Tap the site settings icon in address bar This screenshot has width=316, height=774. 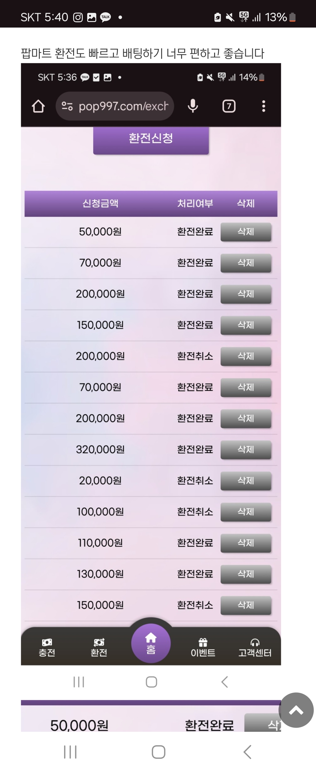[x=67, y=106]
